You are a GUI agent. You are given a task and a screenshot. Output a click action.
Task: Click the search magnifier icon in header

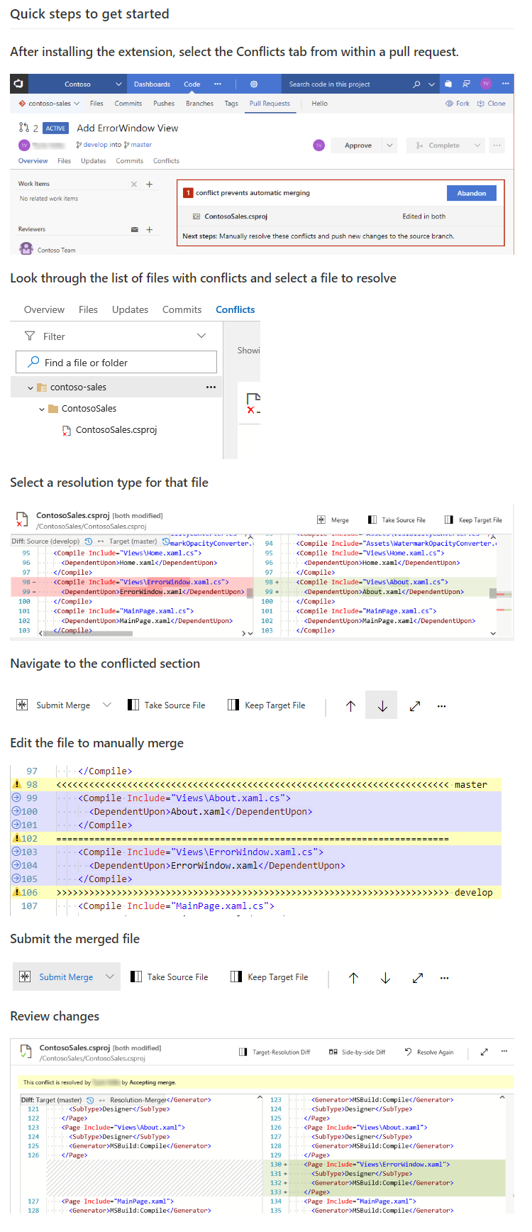(416, 84)
